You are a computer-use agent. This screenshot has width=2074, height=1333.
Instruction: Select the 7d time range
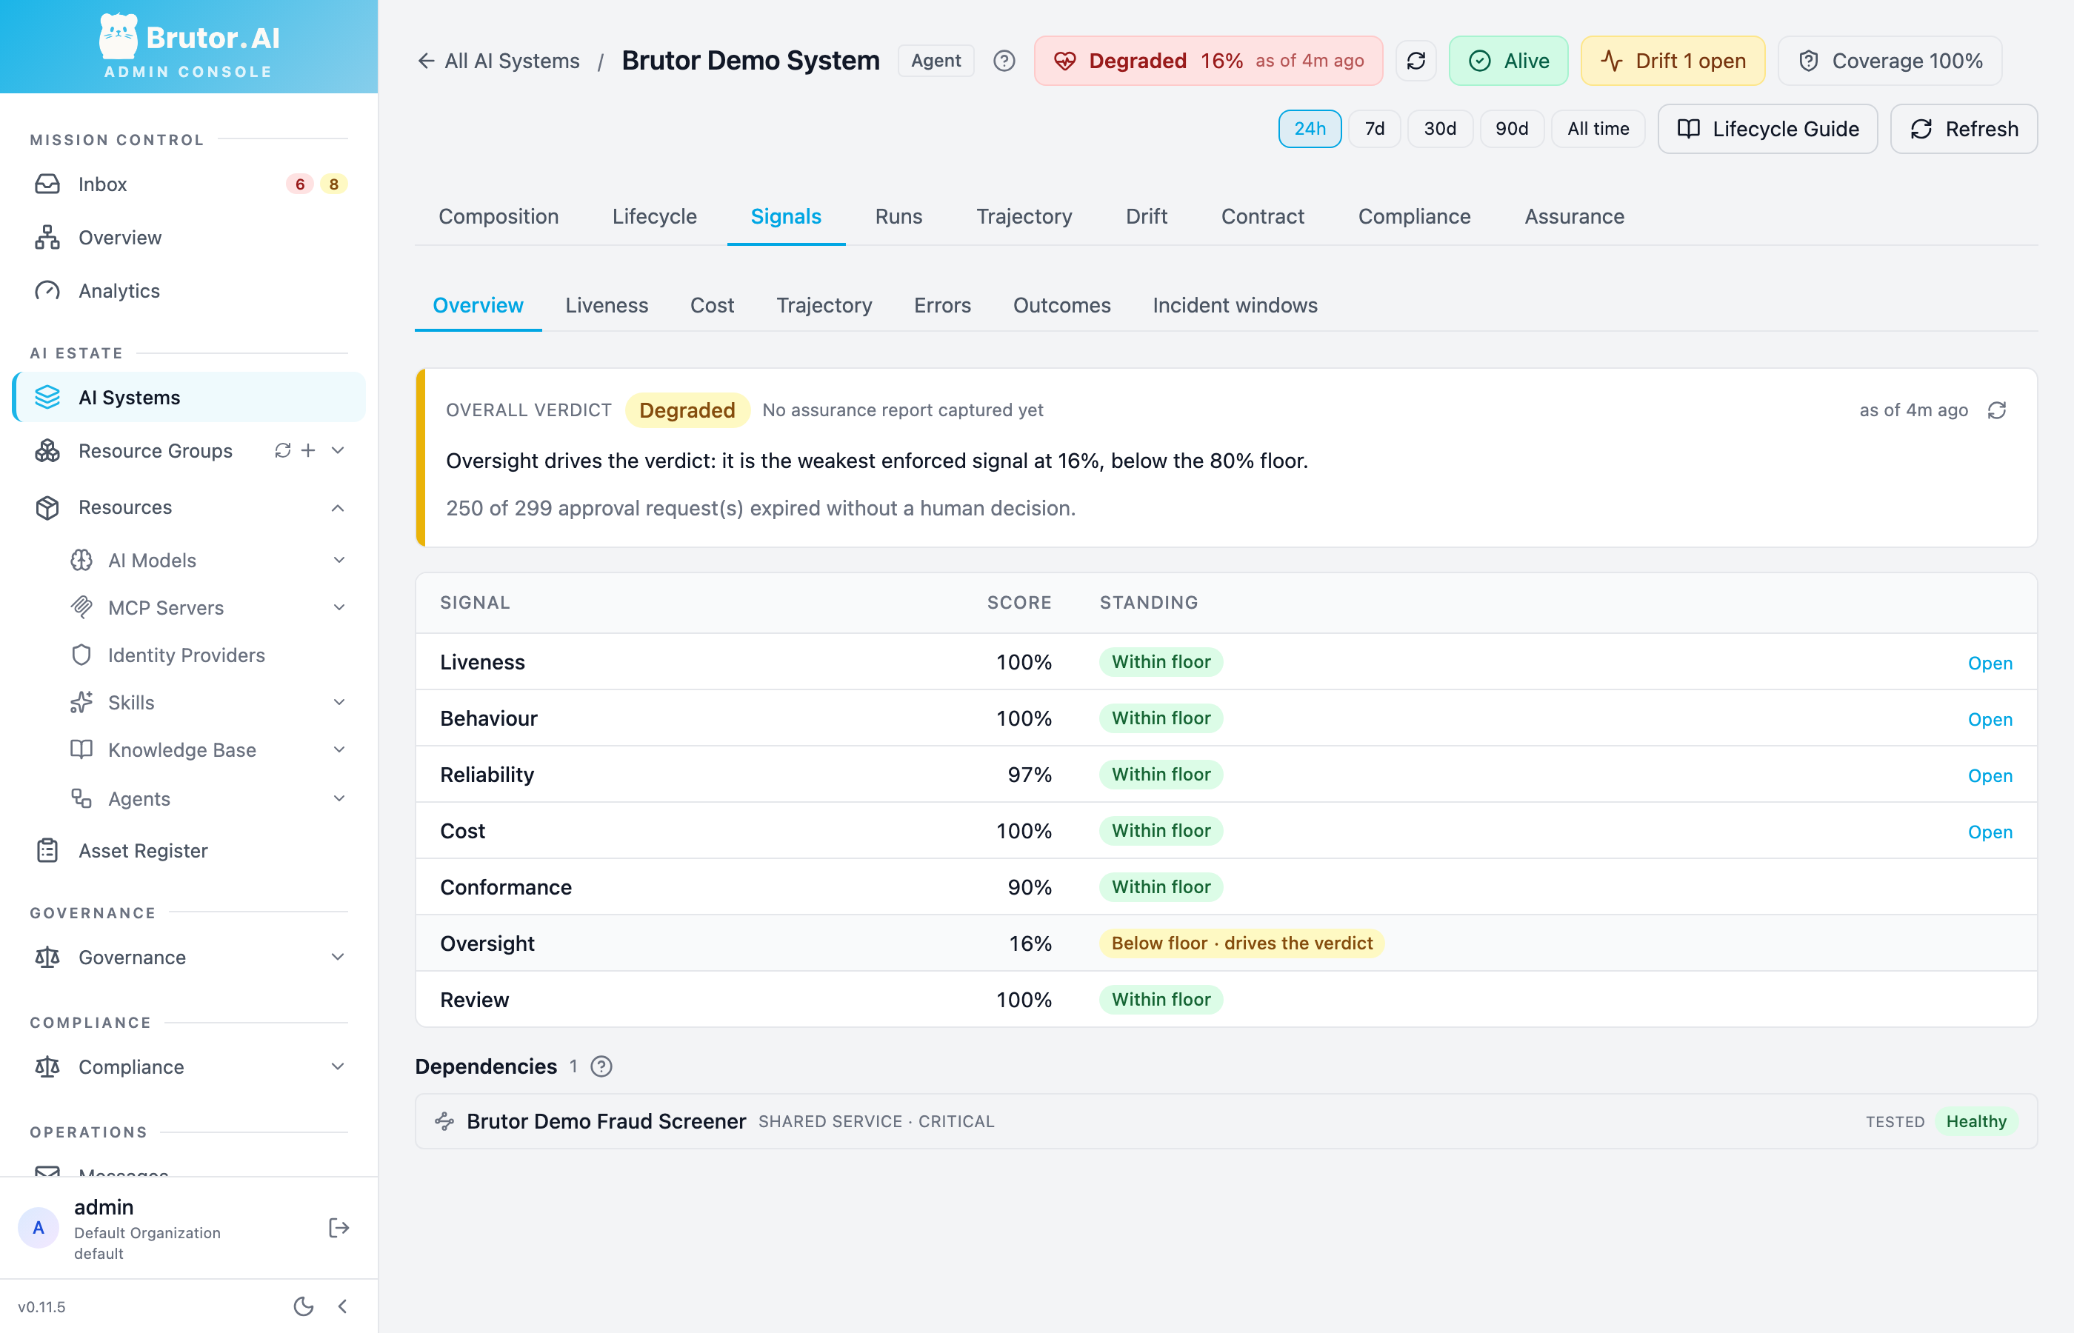tap(1375, 129)
